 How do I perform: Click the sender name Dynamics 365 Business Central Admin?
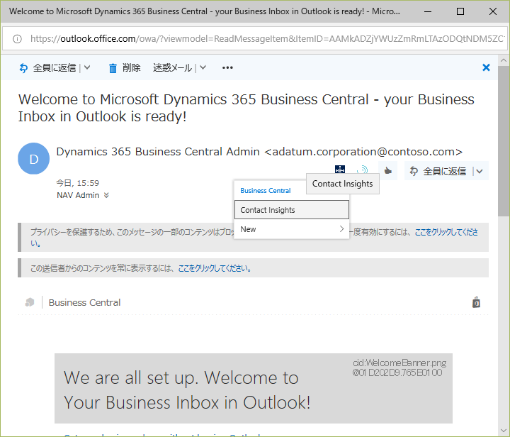[x=158, y=152]
